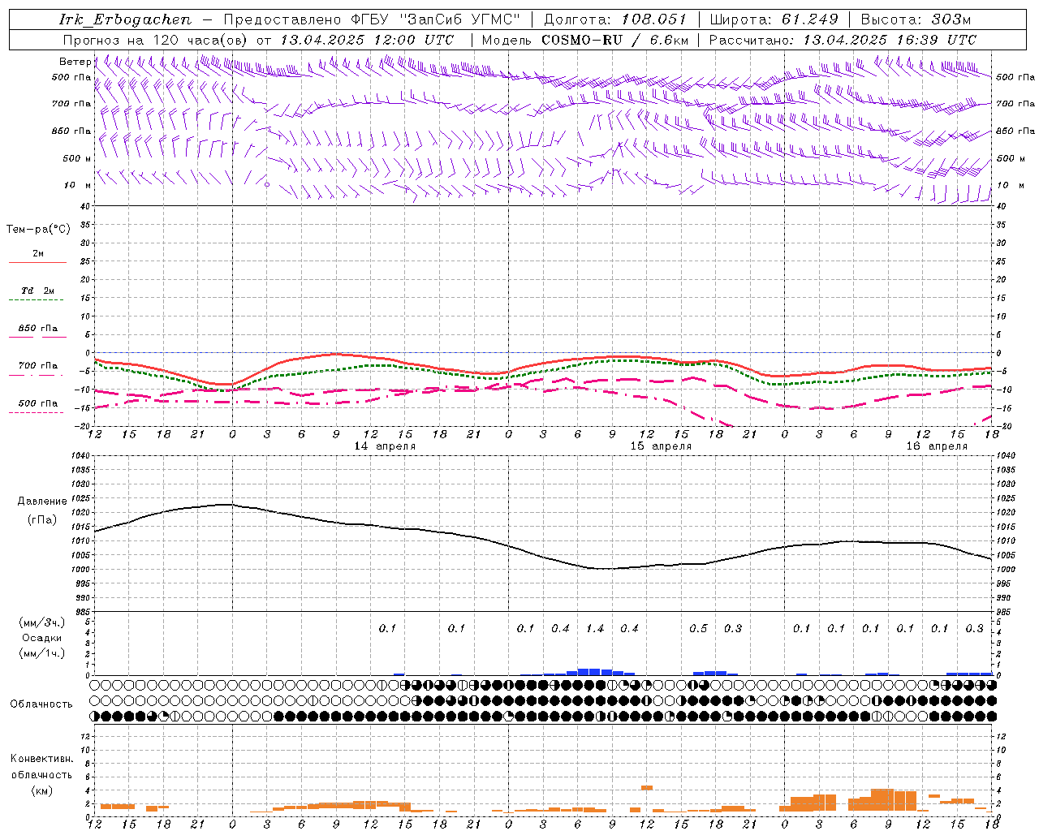Viewport: 1039px width, 831px height.
Task: Click the "10 м" wind level label on left
Action: (x=78, y=185)
